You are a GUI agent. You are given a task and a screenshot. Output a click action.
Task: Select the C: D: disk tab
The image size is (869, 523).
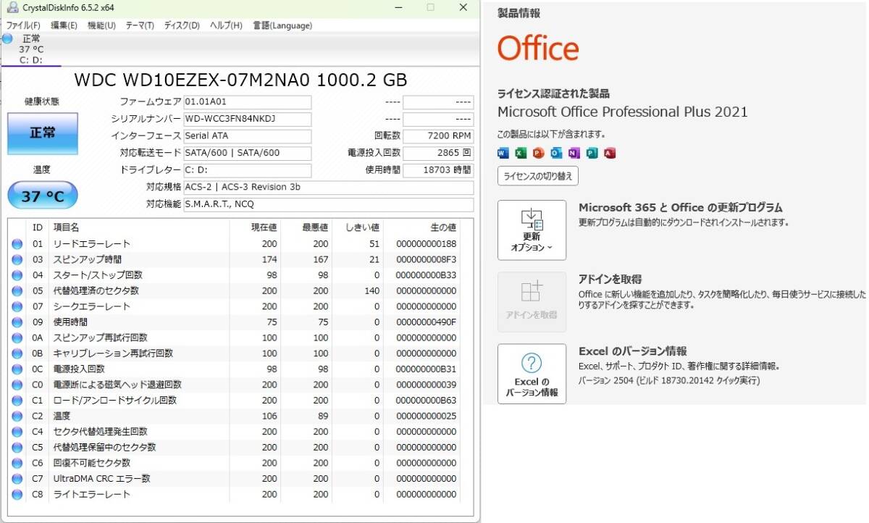(x=30, y=49)
